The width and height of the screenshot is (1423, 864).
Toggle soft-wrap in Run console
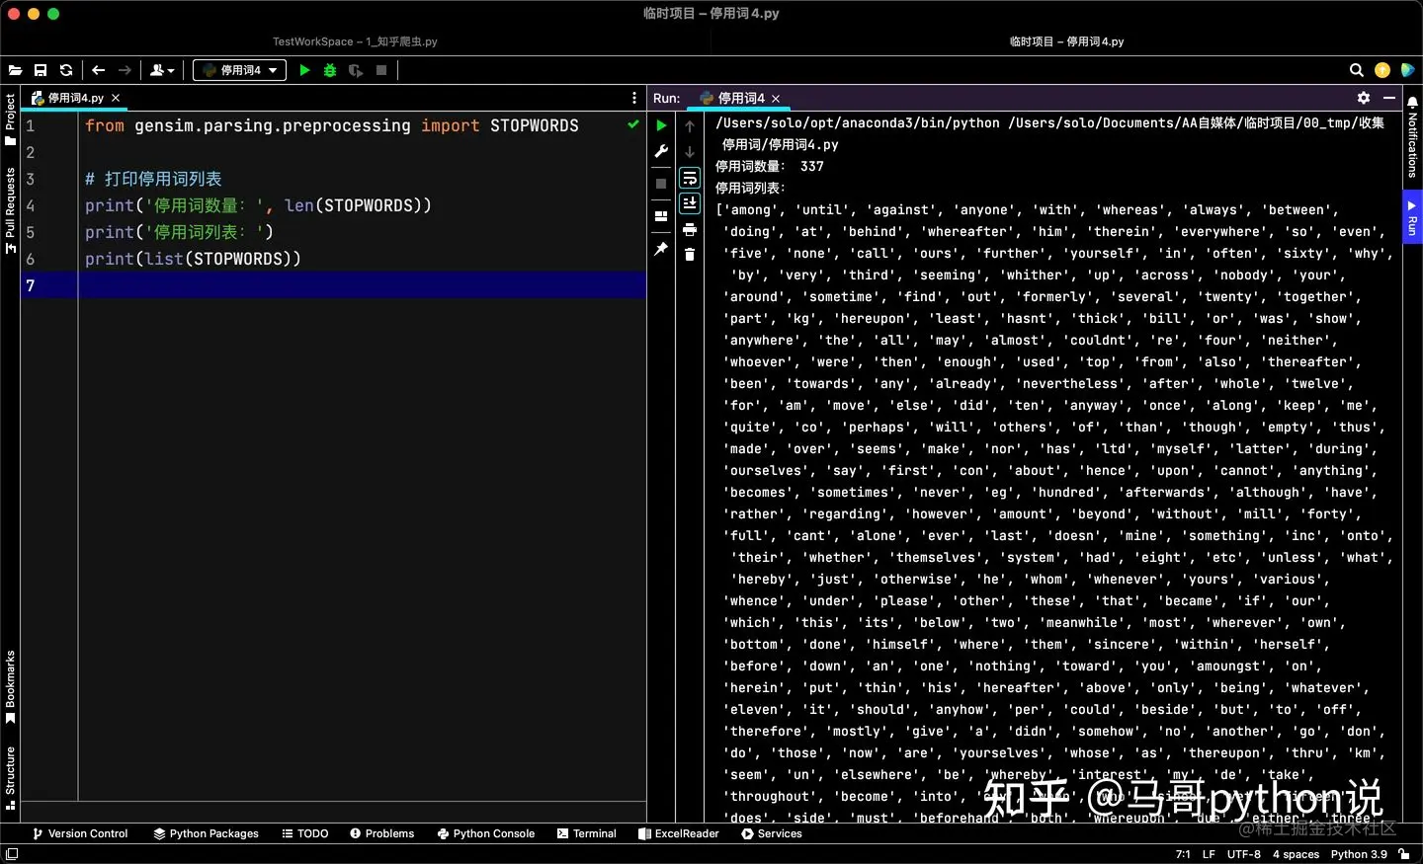pos(690,178)
